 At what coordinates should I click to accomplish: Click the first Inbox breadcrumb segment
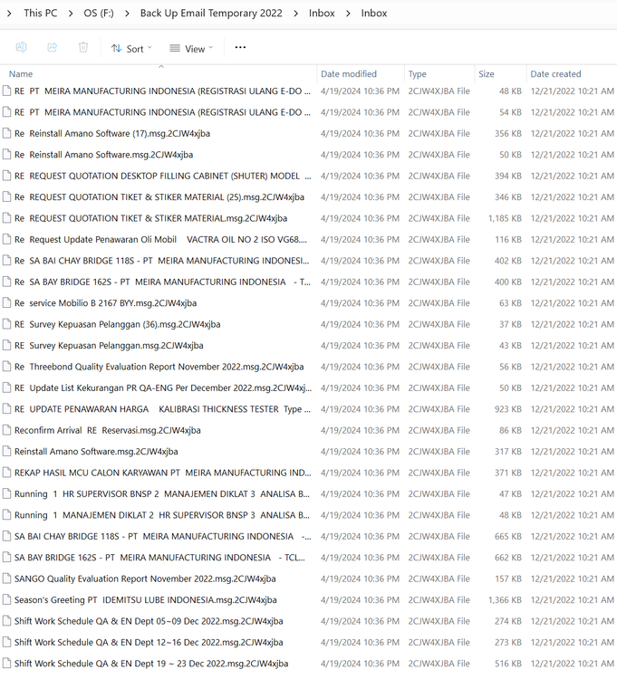coord(322,13)
